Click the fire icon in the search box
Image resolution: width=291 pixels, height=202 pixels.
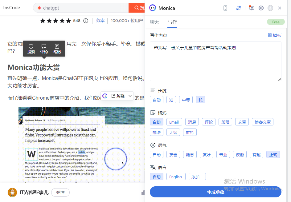tap(39, 8)
